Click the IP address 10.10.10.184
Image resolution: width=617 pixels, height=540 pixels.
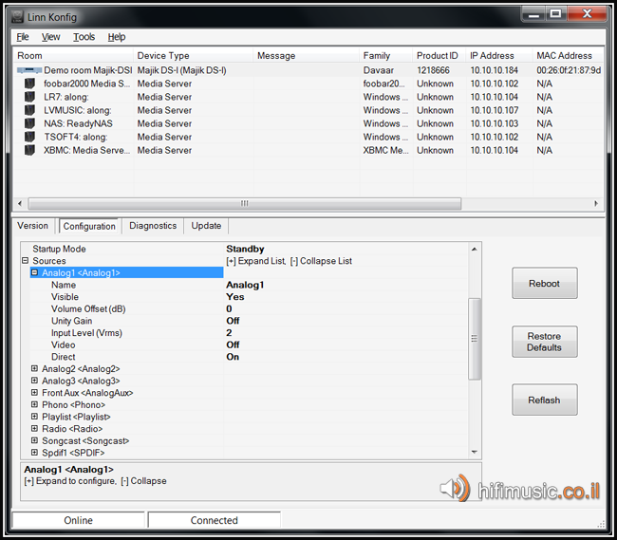click(495, 70)
